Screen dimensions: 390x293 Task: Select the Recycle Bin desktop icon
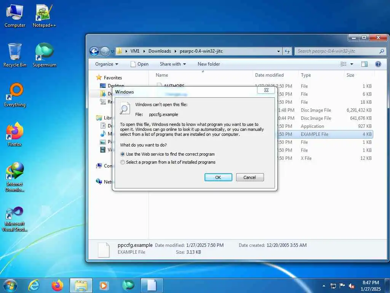(x=15, y=55)
